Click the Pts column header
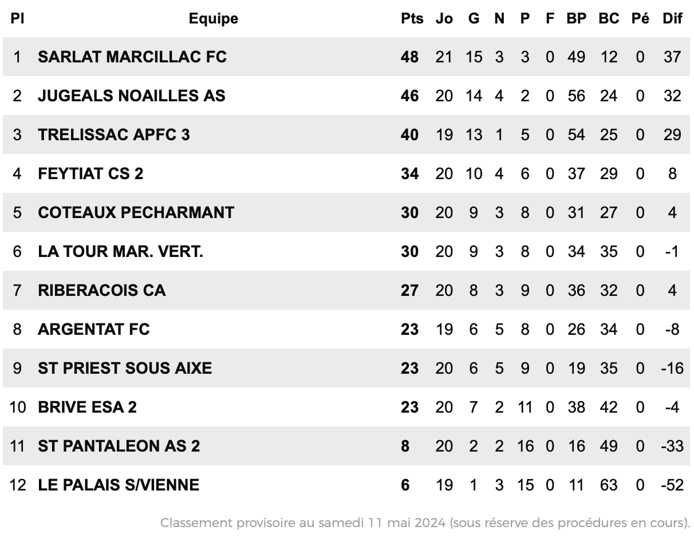 click(x=412, y=18)
